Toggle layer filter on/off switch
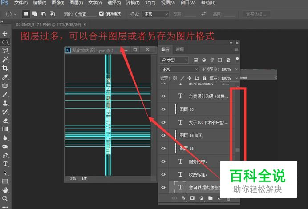The image size is (308, 209). click(237, 60)
